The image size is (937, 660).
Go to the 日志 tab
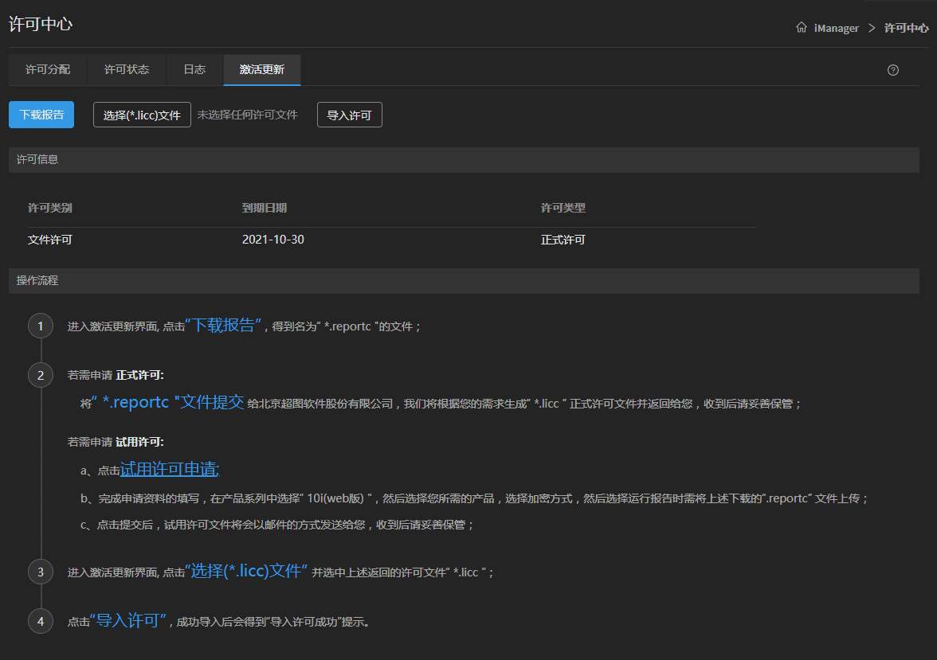(x=194, y=70)
